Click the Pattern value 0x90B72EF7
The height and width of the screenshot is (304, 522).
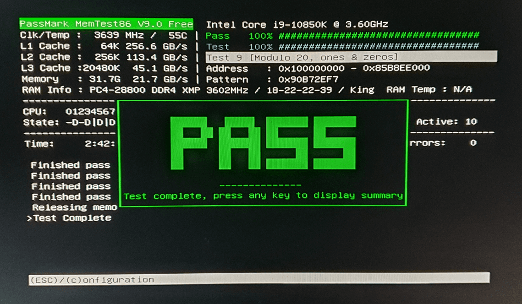click(x=308, y=80)
